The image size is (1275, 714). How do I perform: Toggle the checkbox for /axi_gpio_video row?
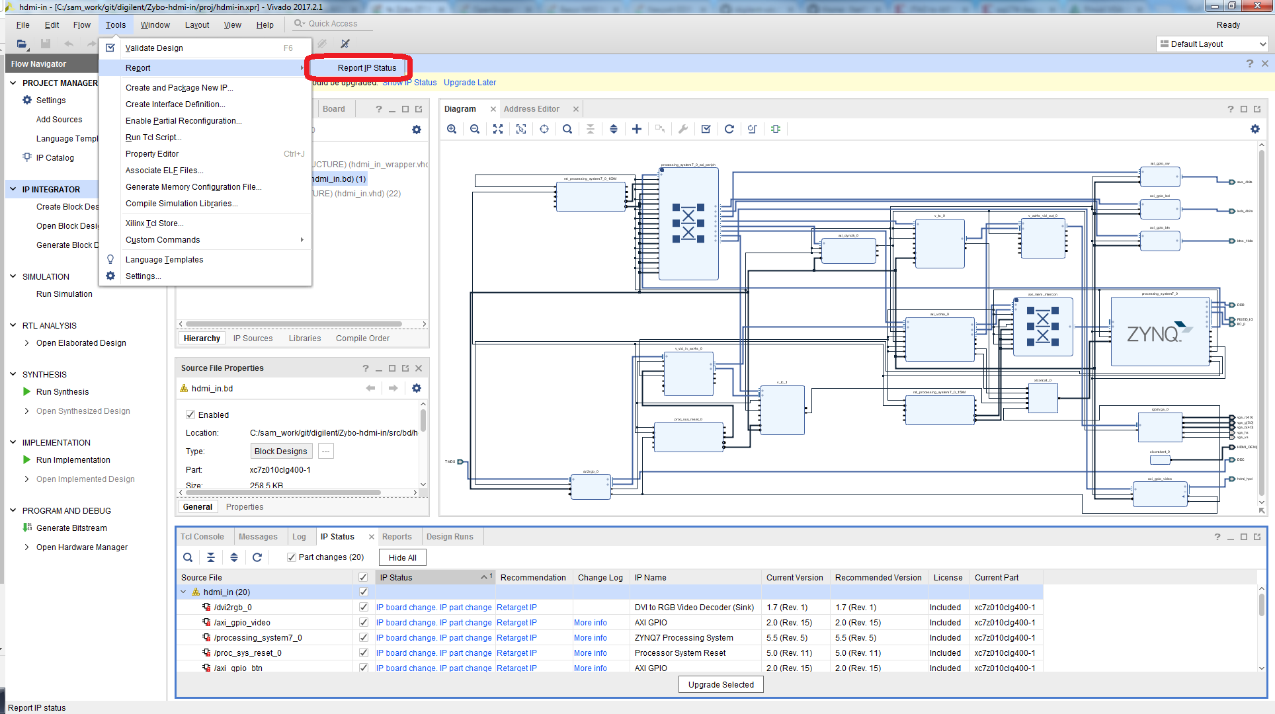tap(363, 622)
